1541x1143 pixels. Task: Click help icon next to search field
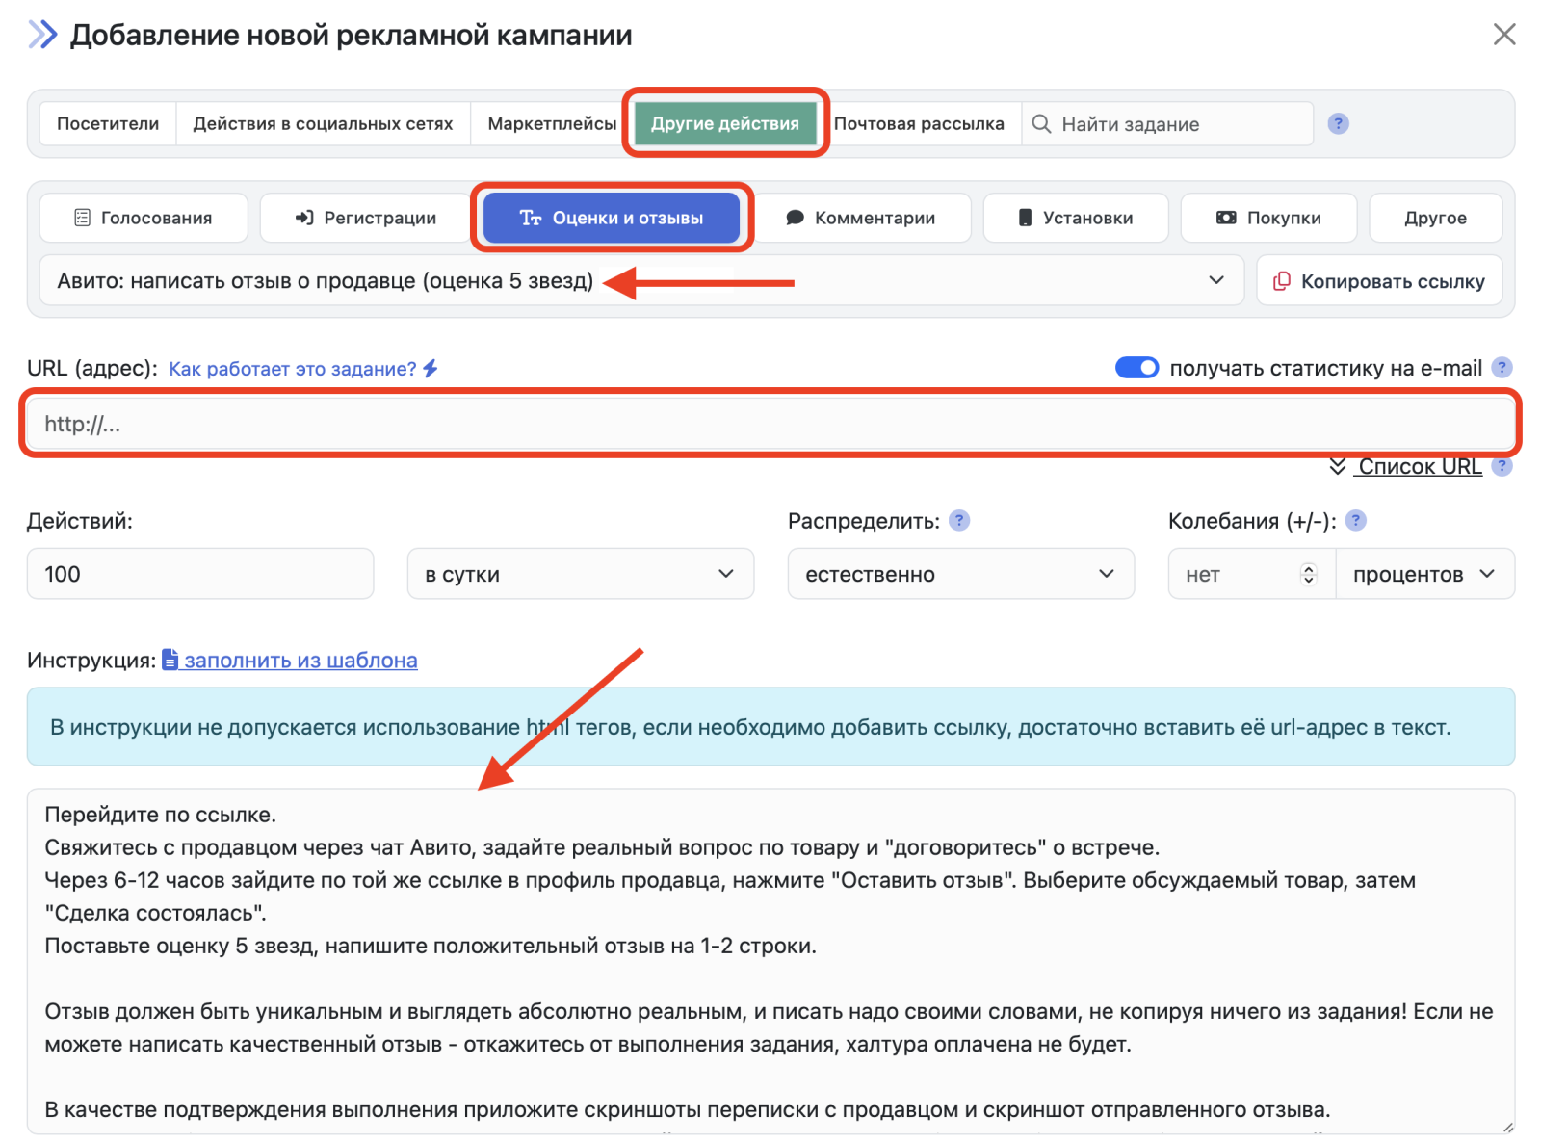coord(1338,123)
